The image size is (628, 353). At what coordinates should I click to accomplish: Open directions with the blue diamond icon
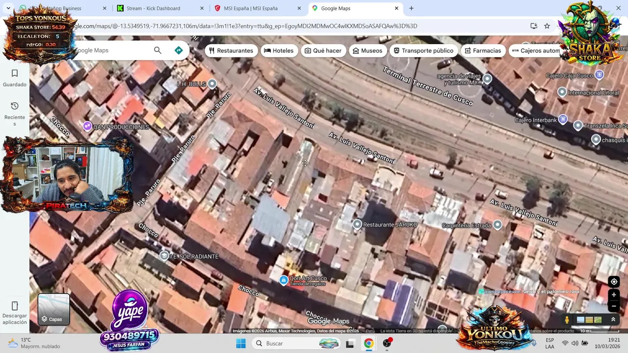pyautogui.click(x=179, y=50)
